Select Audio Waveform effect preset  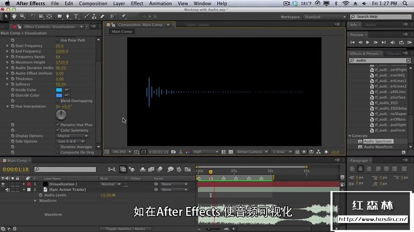(378, 147)
